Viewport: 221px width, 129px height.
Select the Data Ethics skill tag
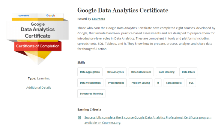188,72
